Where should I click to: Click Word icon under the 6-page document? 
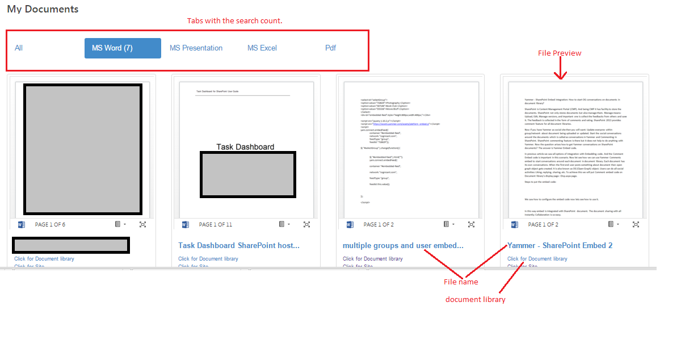(22, 225)
